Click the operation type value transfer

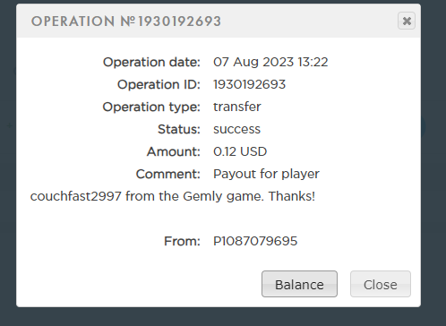237,107
